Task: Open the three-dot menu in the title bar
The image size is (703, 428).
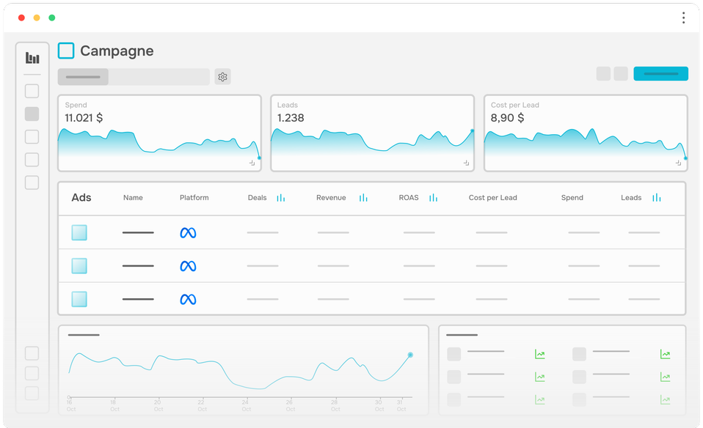Action: pyautogui.click(x=683, y=17)
